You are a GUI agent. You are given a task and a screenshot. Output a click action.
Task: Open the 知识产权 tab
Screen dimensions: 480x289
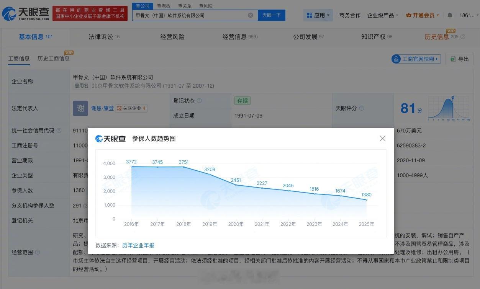(x=377, y=37)
